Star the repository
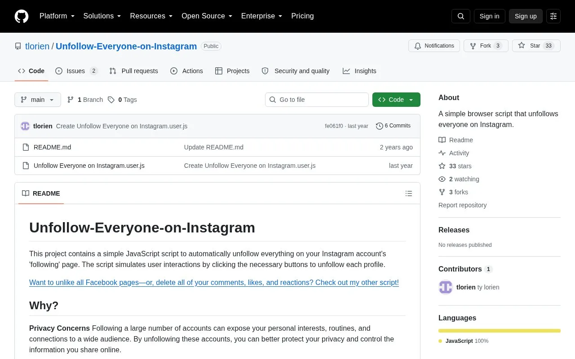The width and height of the screenshot is (575, 359). [x=536, y=46]
